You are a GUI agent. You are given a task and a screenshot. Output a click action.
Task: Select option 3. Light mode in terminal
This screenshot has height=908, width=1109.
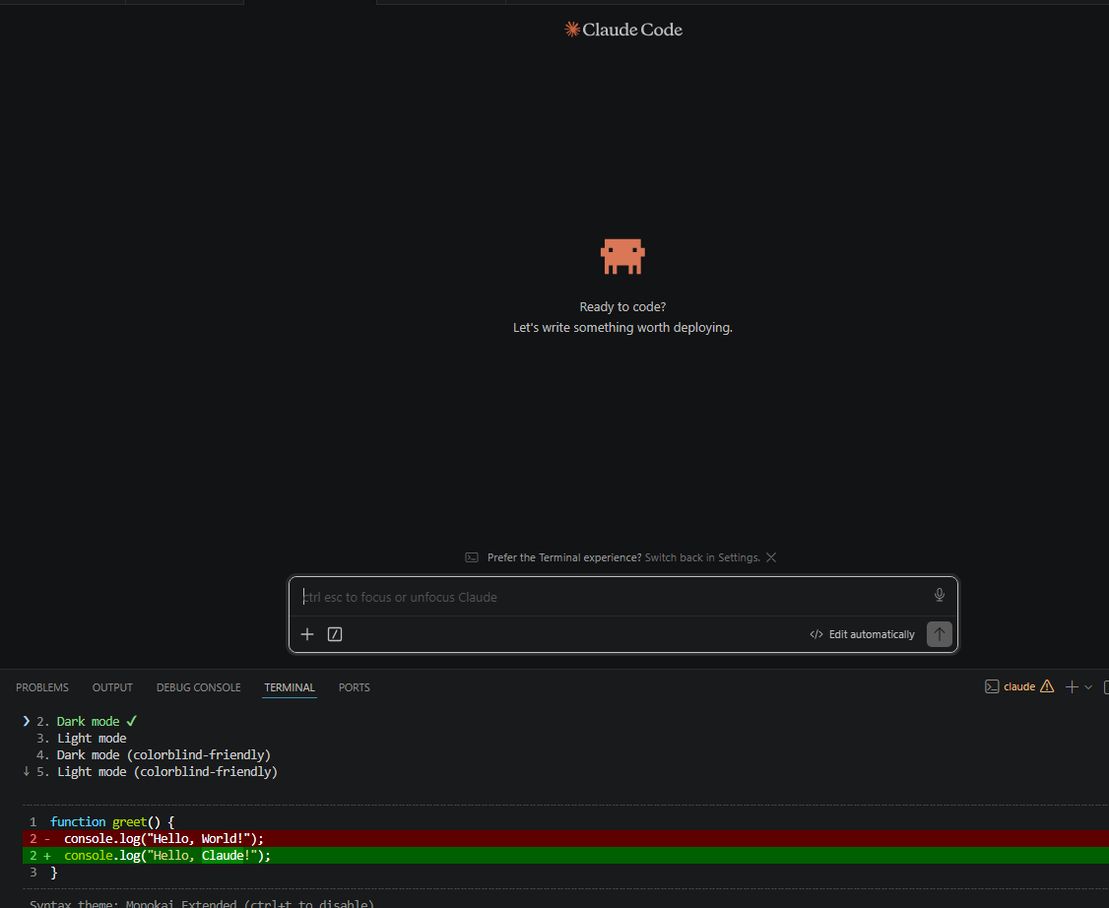pos(82,739)
